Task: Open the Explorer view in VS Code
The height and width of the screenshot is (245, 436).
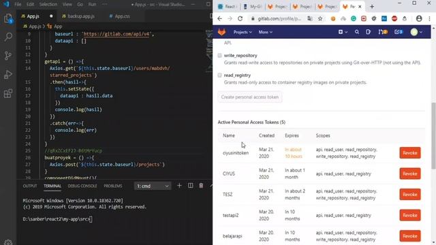Action: (x=8, y=19)
